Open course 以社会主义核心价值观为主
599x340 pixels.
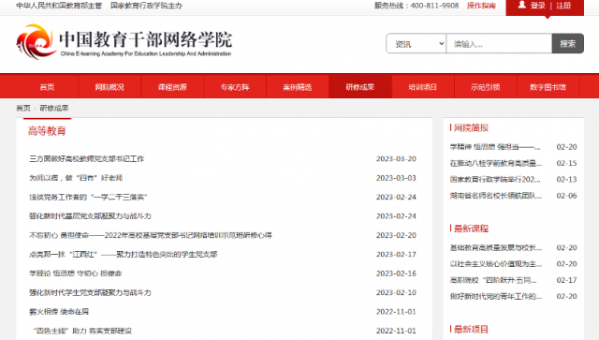tap(496, 264)
